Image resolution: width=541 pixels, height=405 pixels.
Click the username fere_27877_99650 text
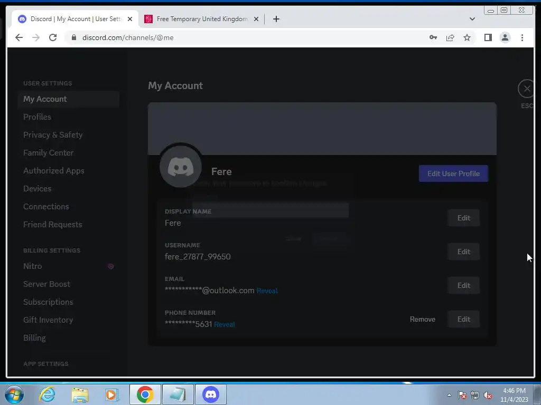tap(198, 257)
